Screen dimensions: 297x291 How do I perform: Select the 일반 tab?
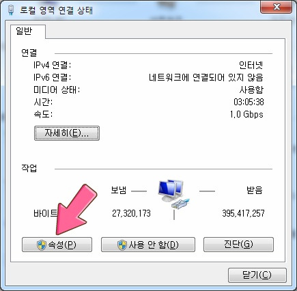25,31
